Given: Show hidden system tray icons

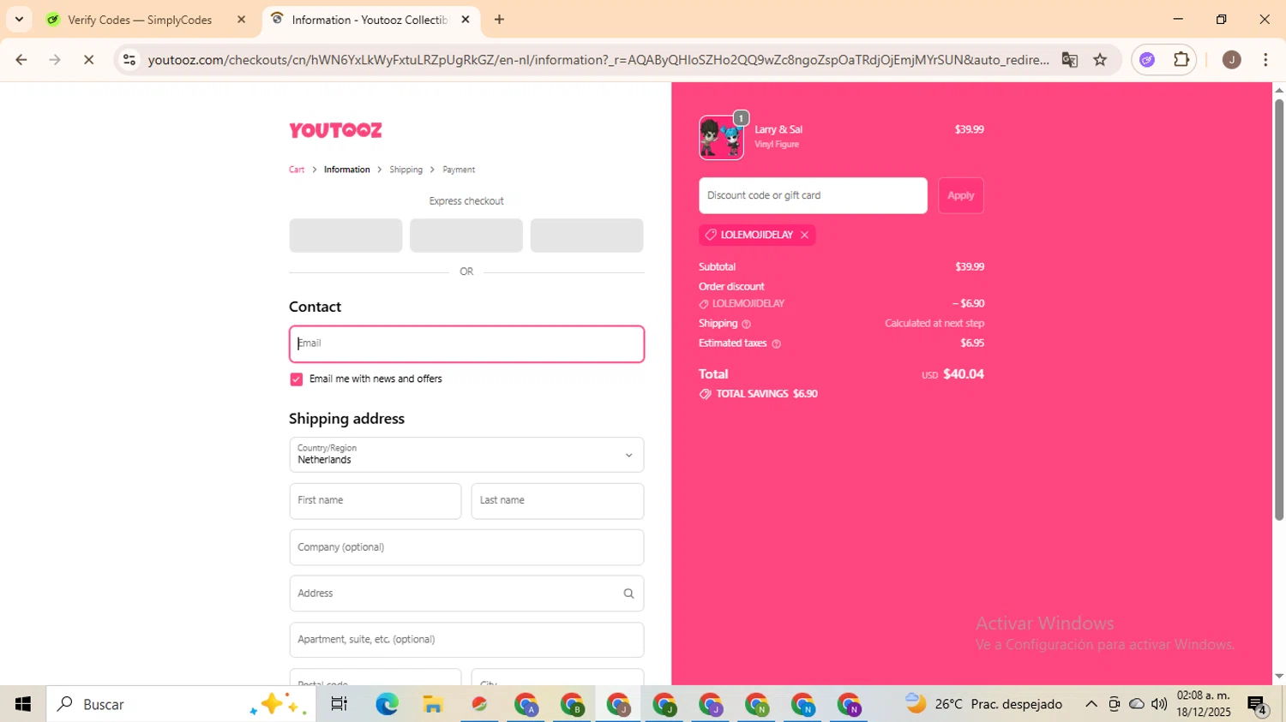Looking at the screenshot, I should click(1091, 704).
